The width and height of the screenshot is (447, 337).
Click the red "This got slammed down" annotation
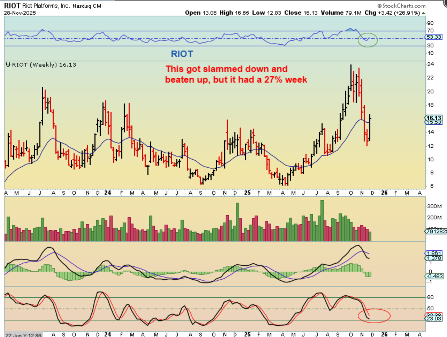pyautogui.click(x=236, y=74)
